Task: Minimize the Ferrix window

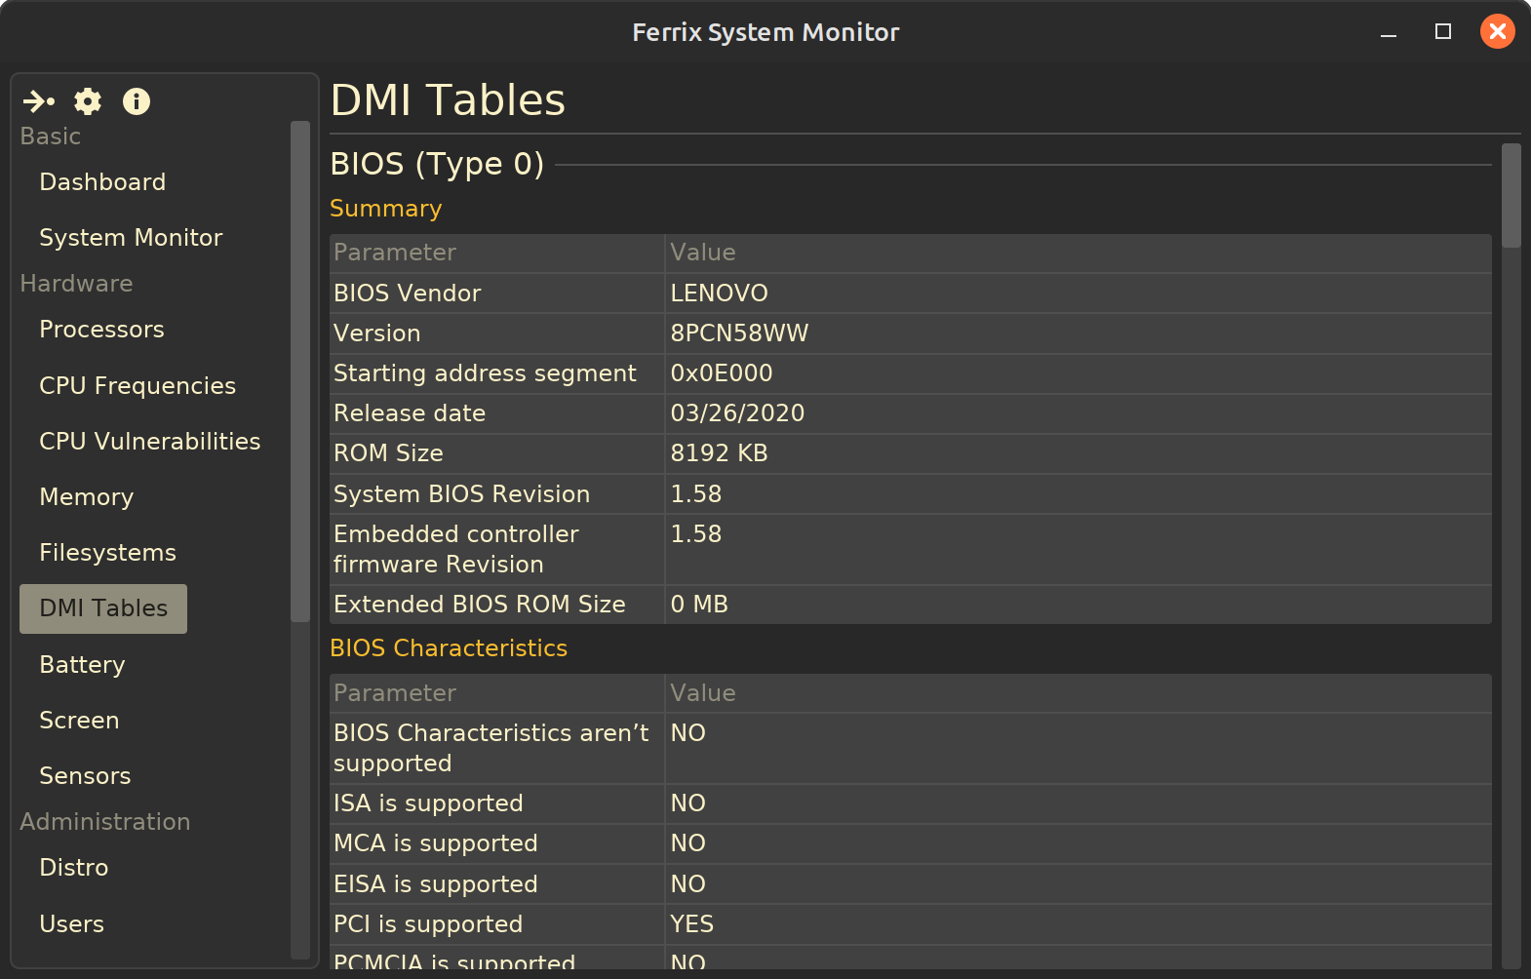Action: click(1389, 32)
